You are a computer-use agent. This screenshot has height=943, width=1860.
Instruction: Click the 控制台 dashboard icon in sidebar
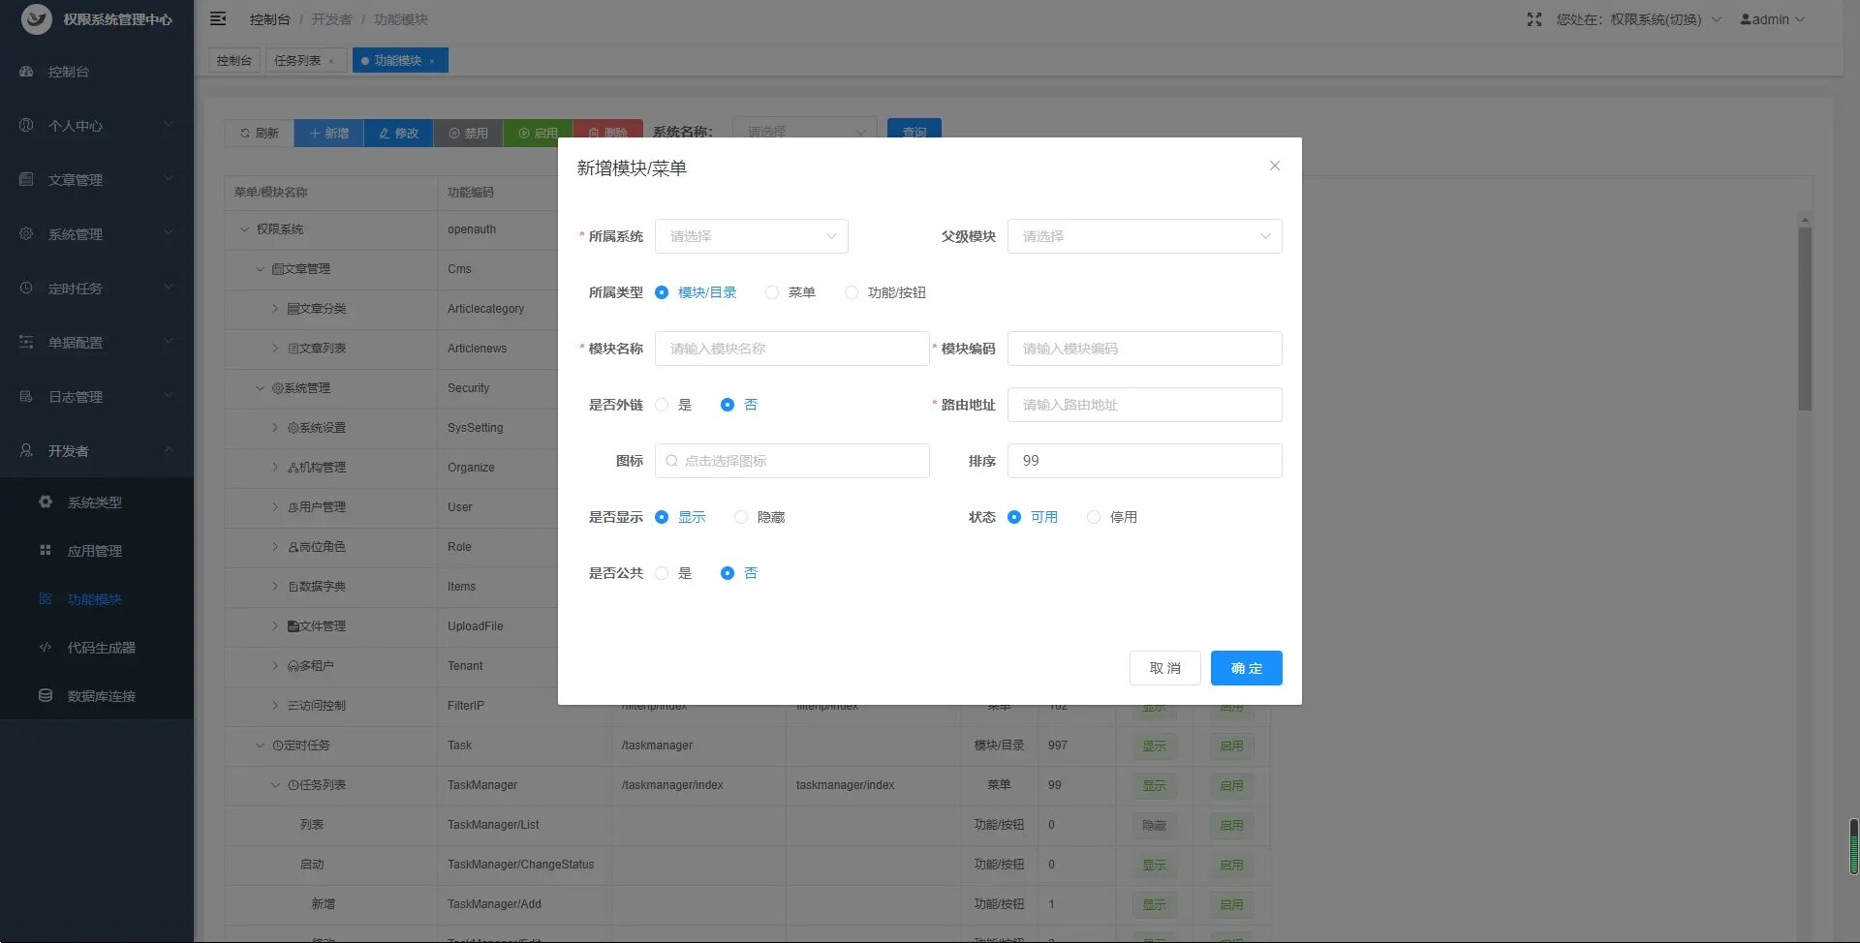pyautogui.click(x=27, y=72)
